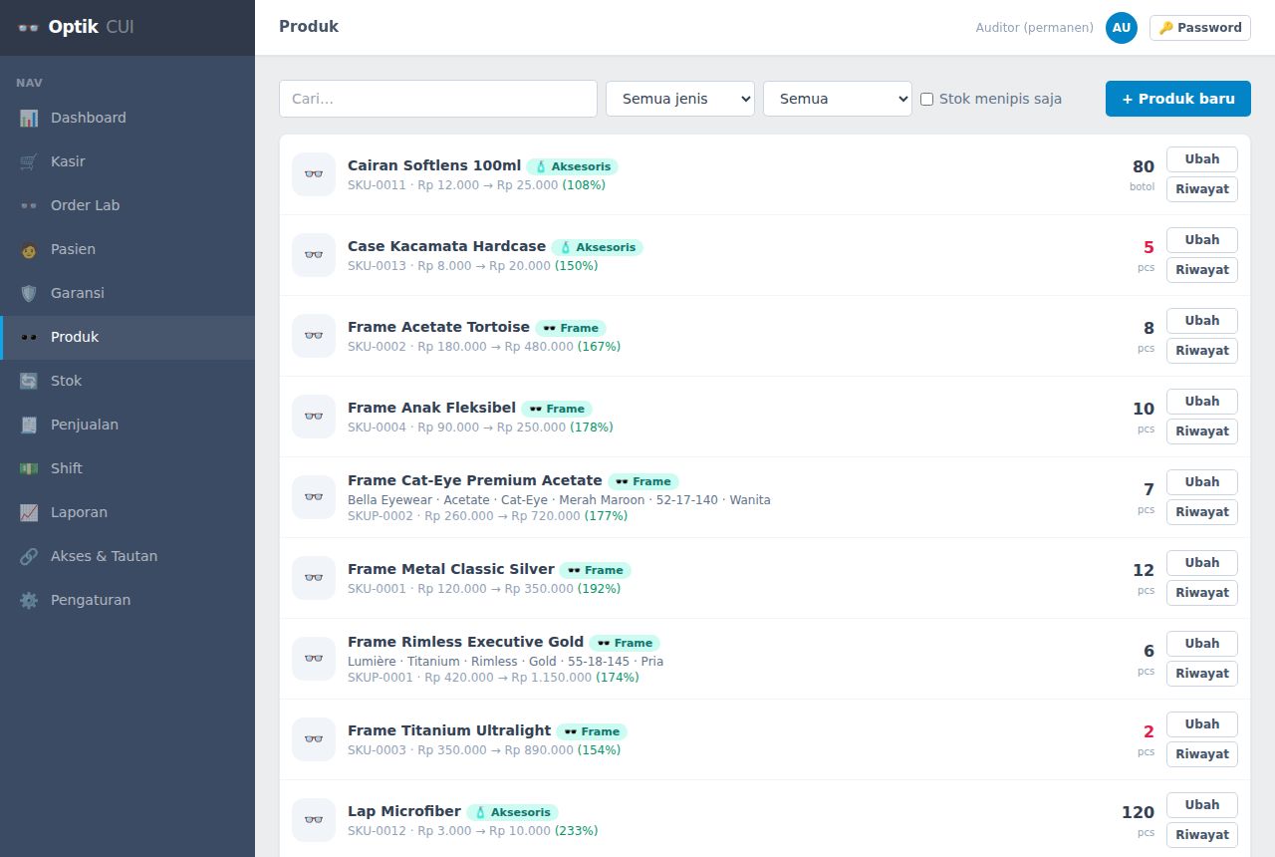Open the Semua filter dropdown
This screenshot has height=857, width=1275.
pos(838,99)
